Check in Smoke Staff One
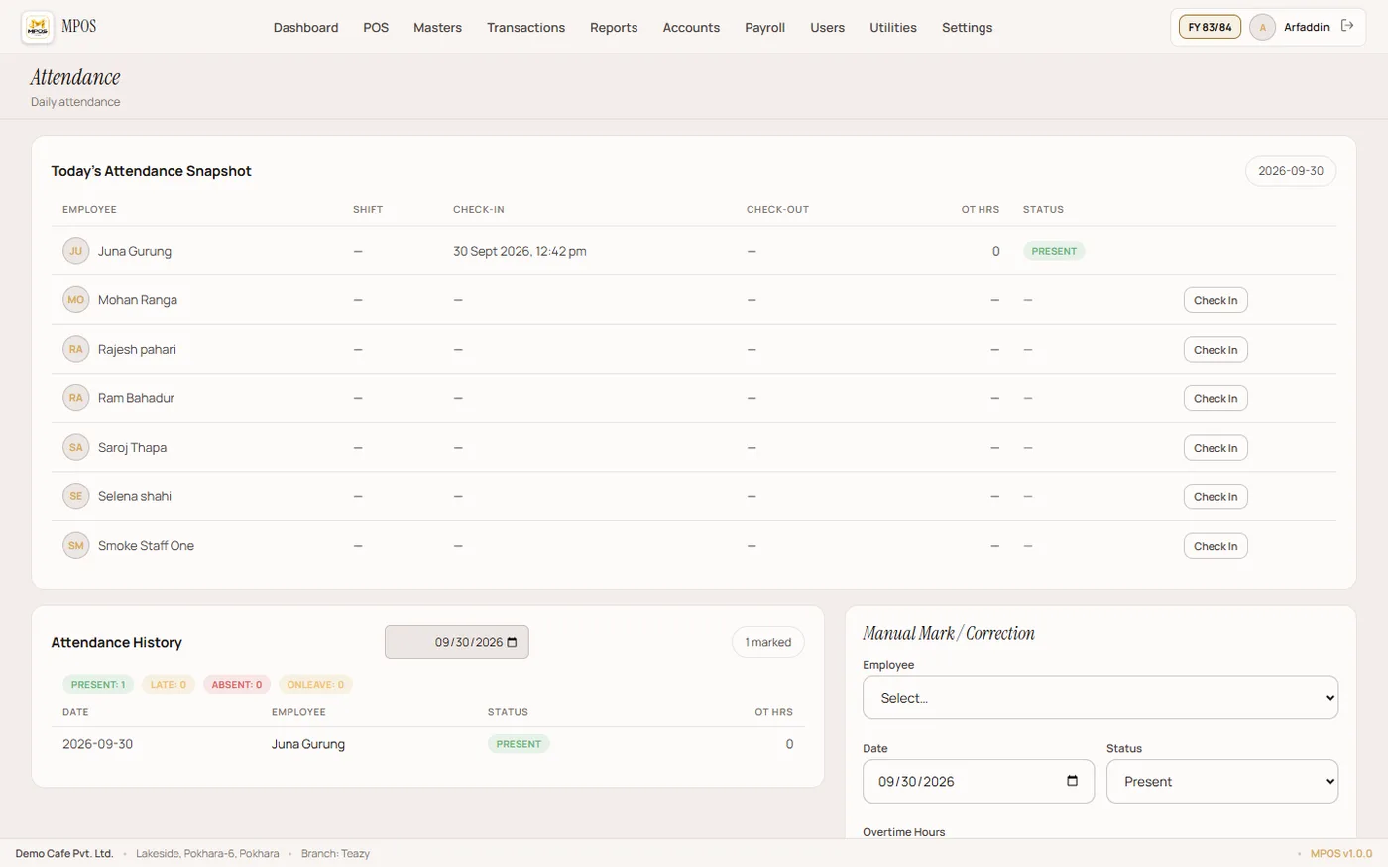Viewport: 1388px width, 867px height. [1215, 546]
